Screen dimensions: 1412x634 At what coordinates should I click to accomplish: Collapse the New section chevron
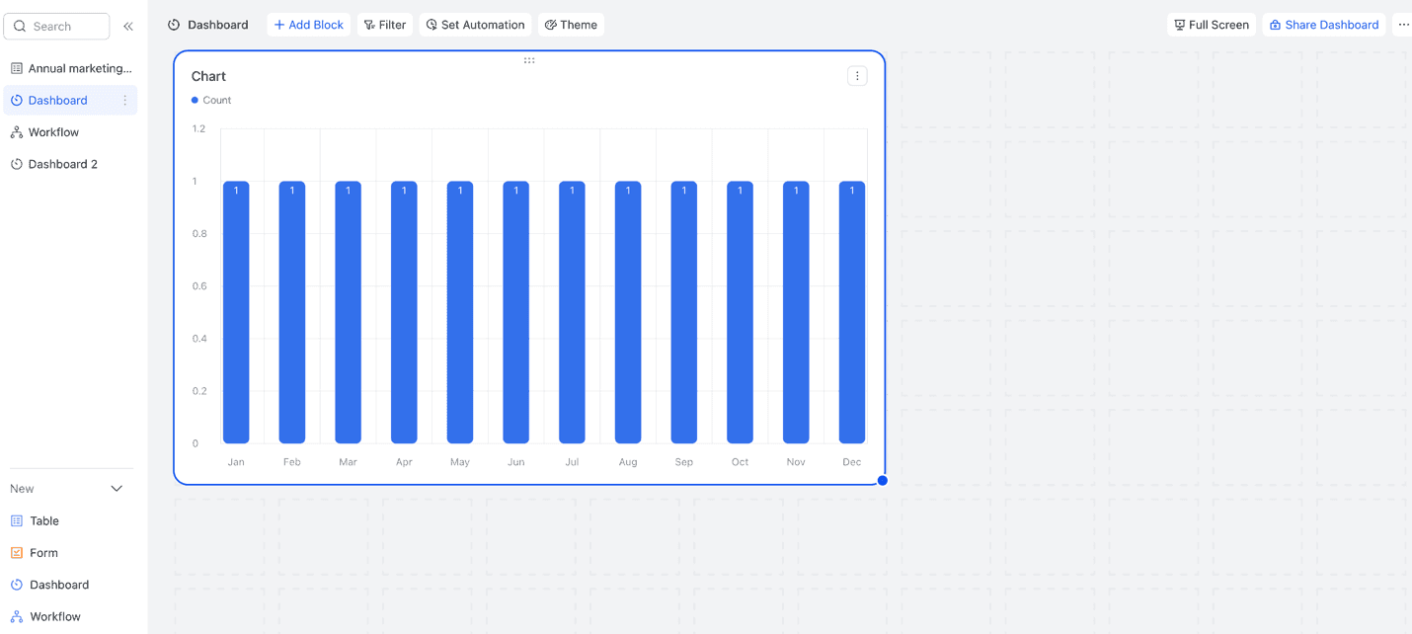[117, 489]
